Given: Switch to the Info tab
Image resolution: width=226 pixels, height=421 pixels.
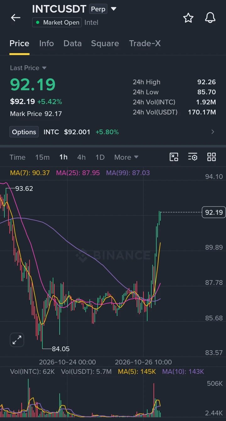Looking at the screenshot, I should tap(46, 43).
